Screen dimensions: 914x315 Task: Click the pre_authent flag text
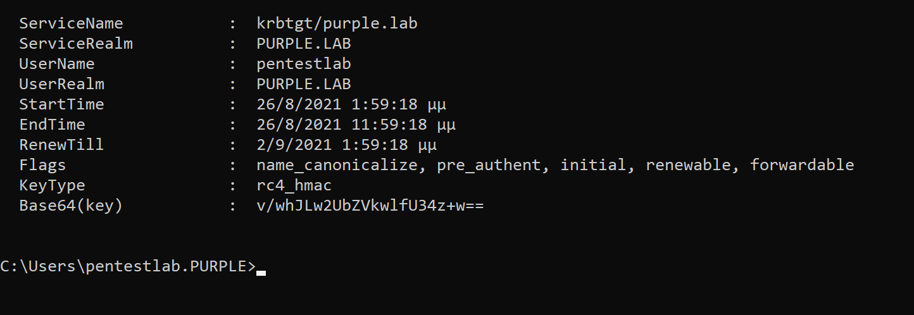coord(489,166)
